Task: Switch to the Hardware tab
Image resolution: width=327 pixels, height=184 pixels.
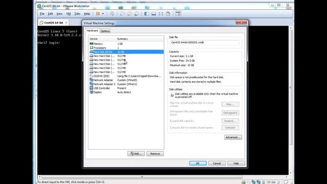Action: click(x=92, y=31)
